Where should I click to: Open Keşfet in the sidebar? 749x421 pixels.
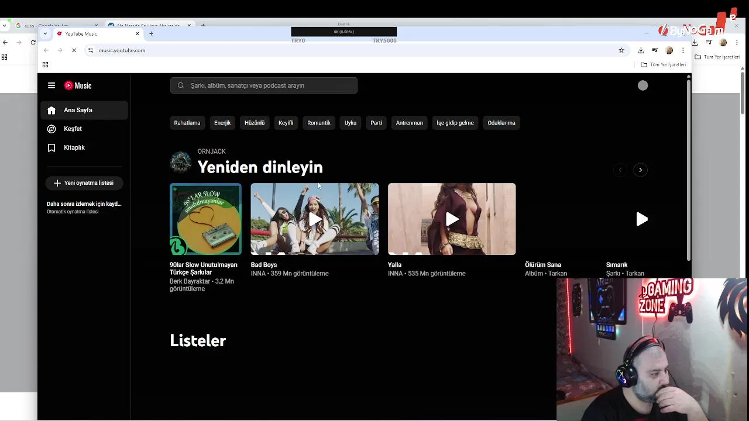coord(84,129)
